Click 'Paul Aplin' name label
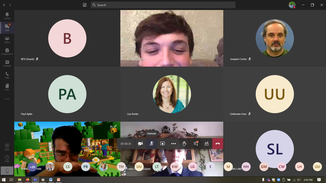Screen dimensions: 326x183 click(27, 114)
